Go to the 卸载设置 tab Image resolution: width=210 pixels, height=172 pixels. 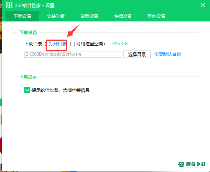tap(89, 16)
